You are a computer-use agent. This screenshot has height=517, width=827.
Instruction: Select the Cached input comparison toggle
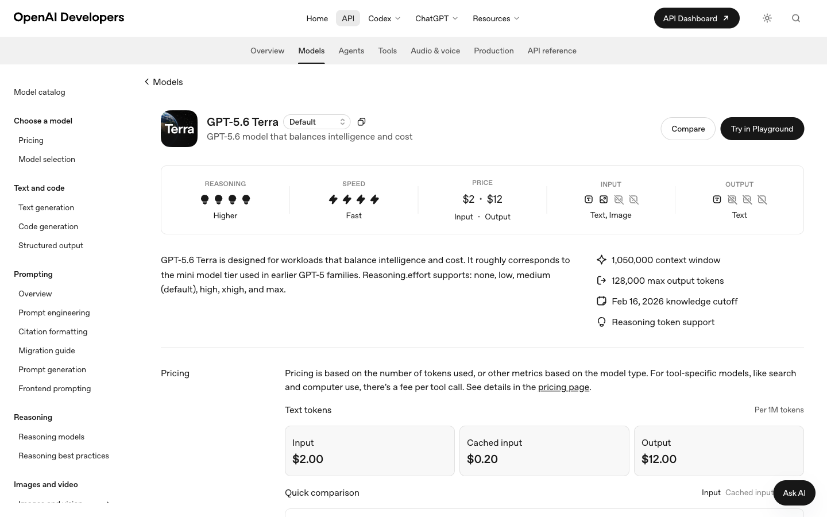click(749, 492)
